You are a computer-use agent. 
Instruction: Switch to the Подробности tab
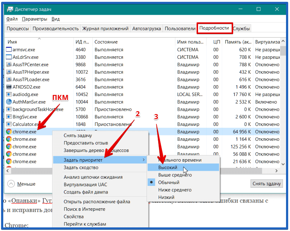[x=214, y=28]
